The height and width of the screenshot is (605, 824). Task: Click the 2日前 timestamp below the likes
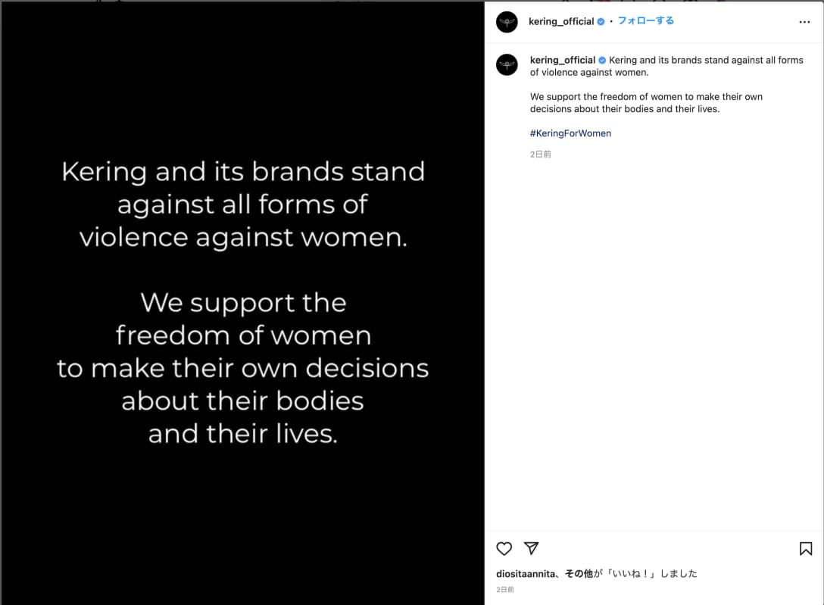(x=505, y=590)
